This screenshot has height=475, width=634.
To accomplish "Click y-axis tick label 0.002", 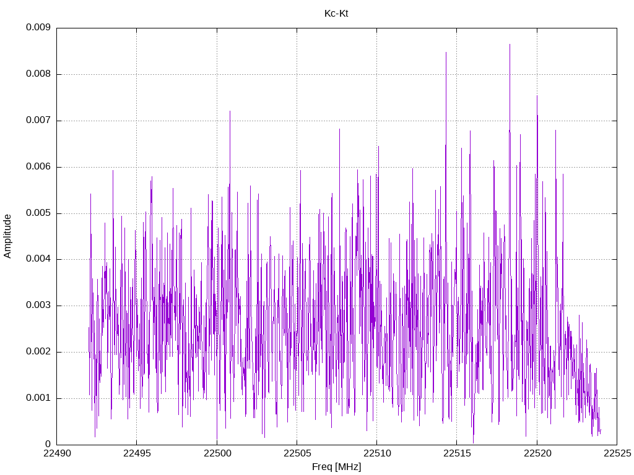I will click(x=38, y=352).
